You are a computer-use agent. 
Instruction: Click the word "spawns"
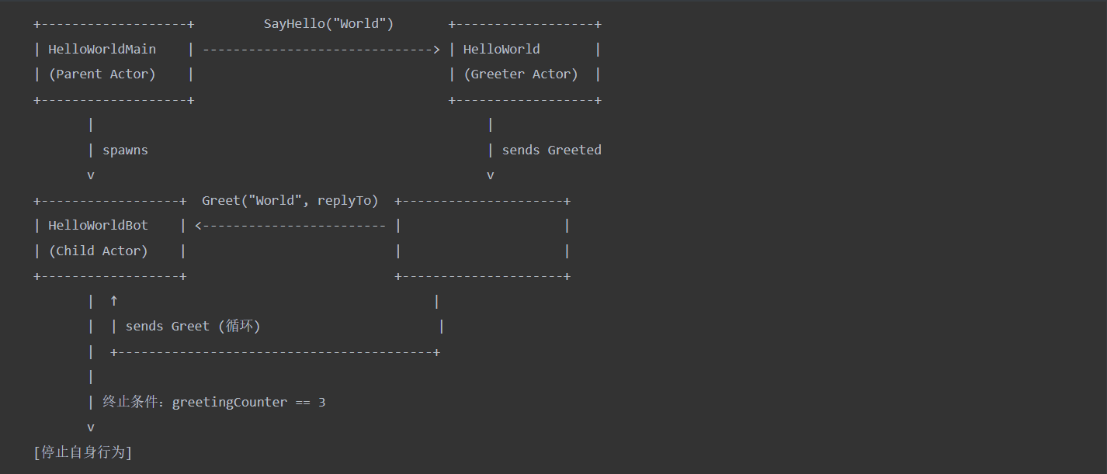[x=125, y=151]
